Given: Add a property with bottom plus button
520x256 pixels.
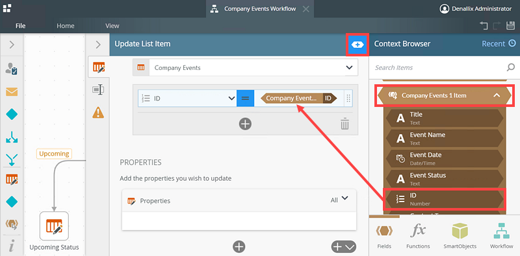Looking at the screenshot, I should [x=239, y=246].
